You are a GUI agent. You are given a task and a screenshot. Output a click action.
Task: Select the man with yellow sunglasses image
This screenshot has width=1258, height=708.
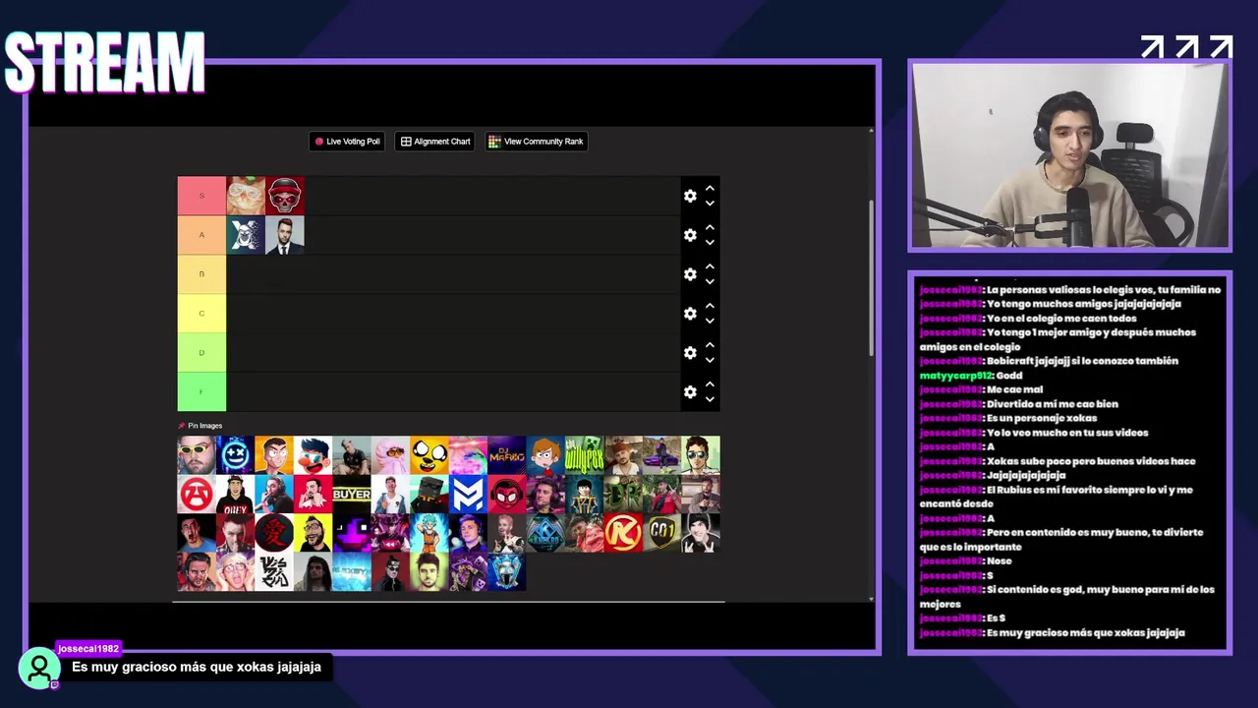(196, 455)
